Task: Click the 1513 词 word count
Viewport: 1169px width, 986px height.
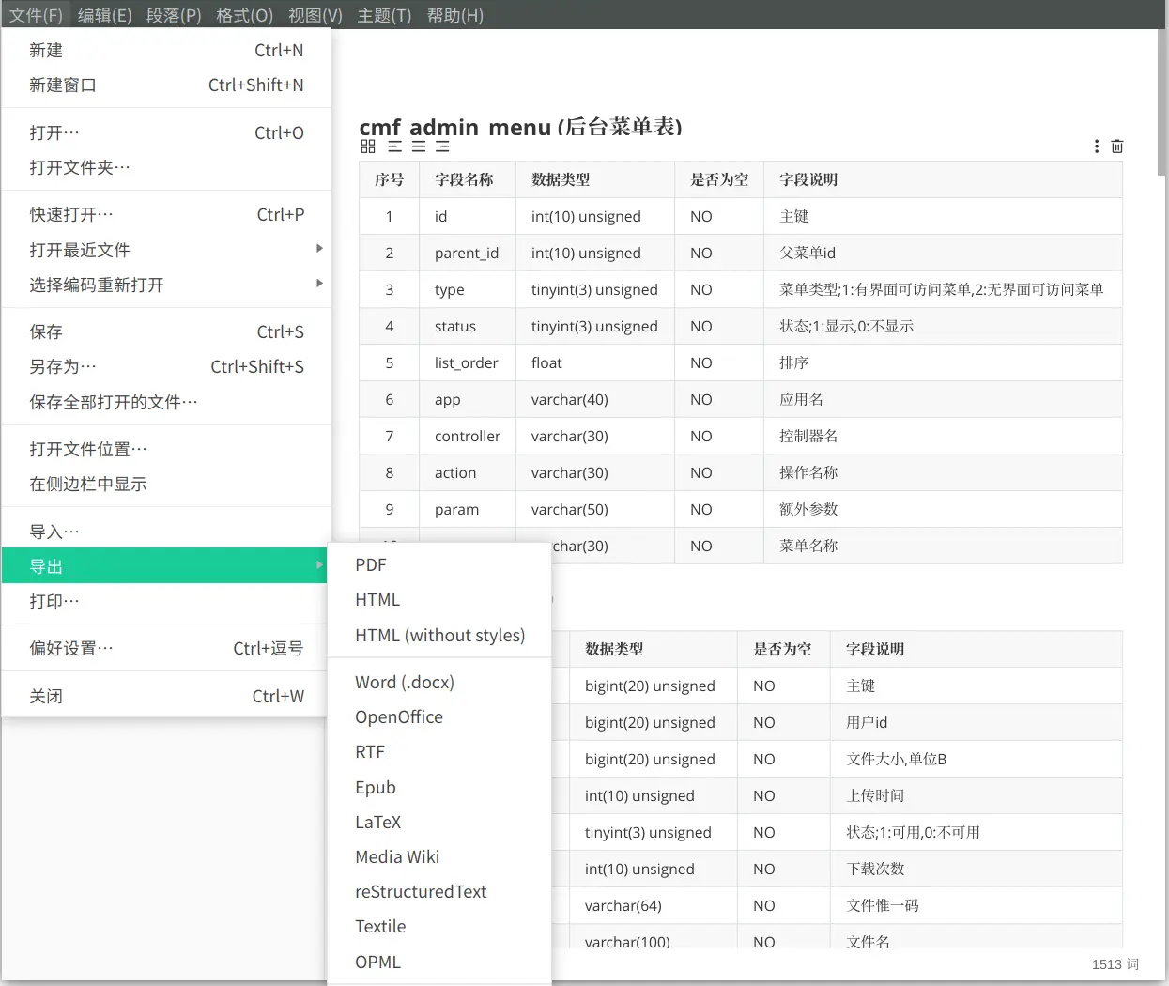Action: pyautogui.click(x=1115, y=964)
